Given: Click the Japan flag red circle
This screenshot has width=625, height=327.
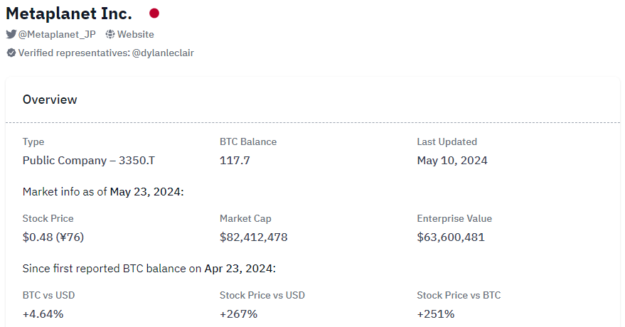Looking at the screenshot, I should [x=154, y=14].
